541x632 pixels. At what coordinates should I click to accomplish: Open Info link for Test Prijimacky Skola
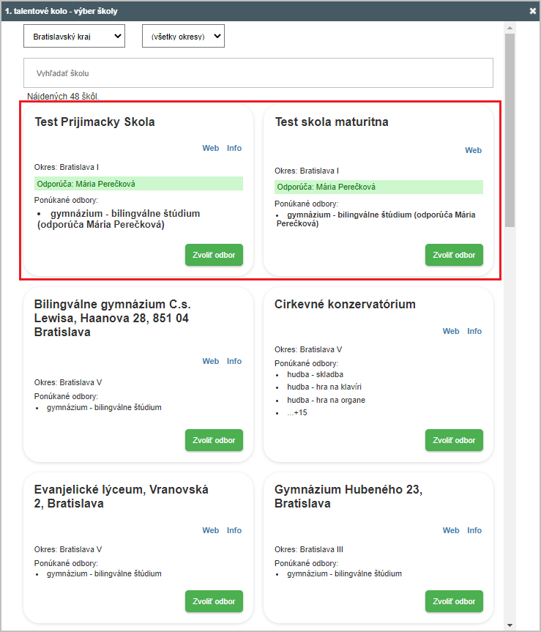click(x=234, y=148)
